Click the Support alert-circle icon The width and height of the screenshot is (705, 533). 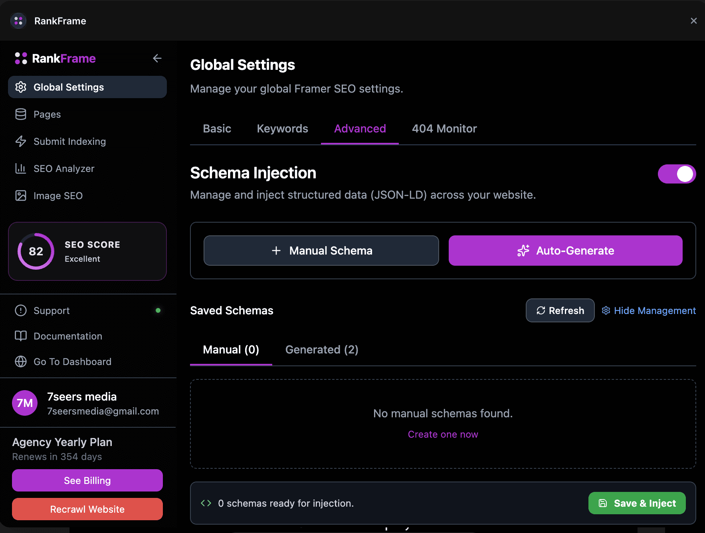21,310
